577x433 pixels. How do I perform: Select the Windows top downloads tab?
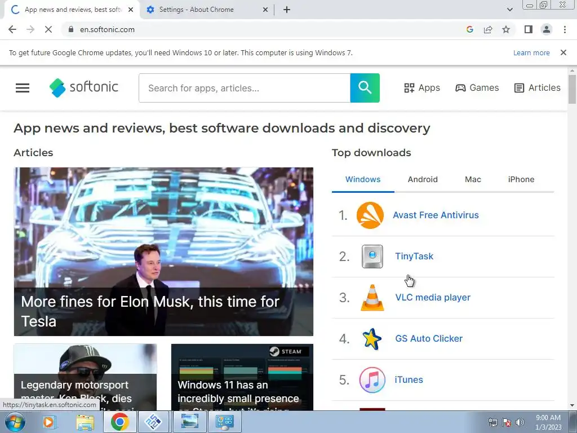pos(363,179)
